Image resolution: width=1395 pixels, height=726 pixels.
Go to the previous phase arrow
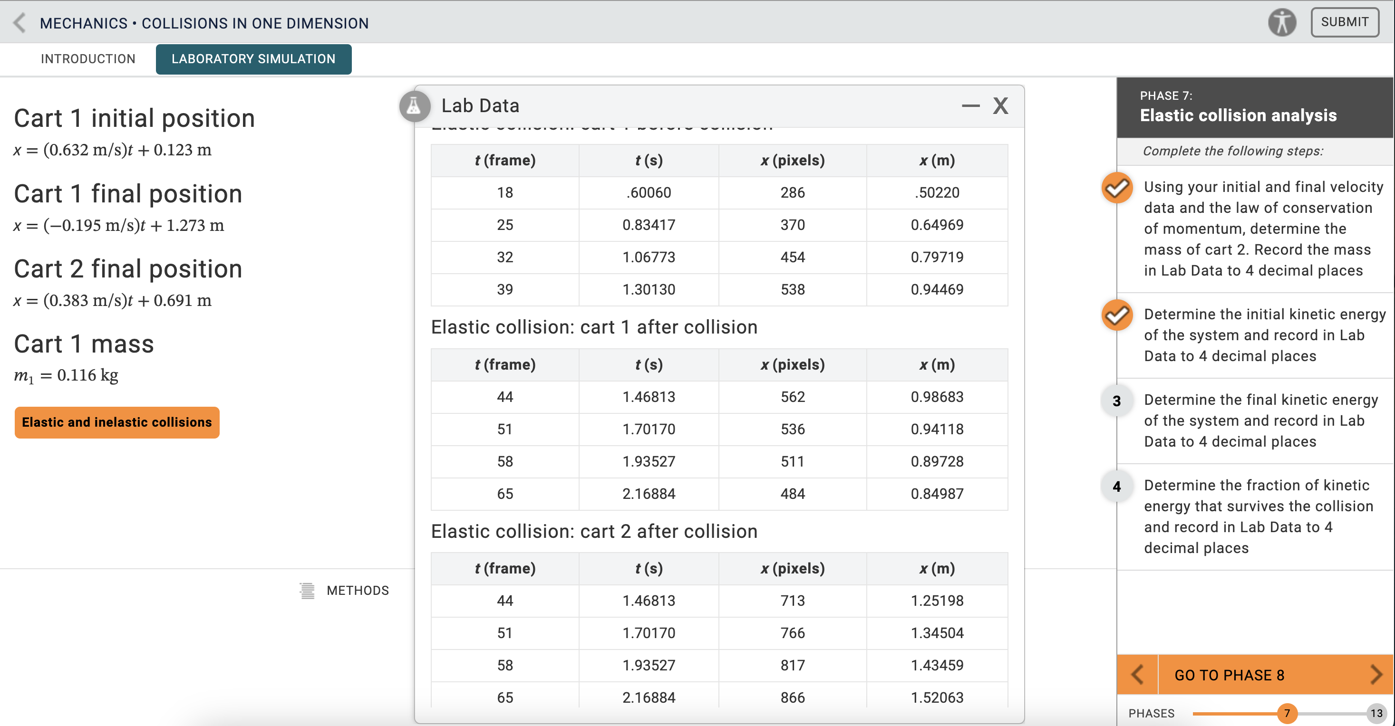(x=1137, y=675)
